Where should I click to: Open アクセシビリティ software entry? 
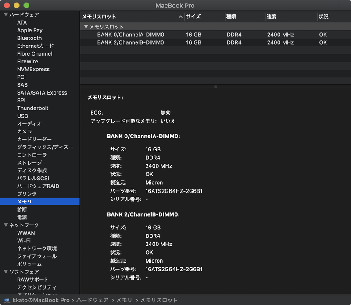[x=37, y=287]
